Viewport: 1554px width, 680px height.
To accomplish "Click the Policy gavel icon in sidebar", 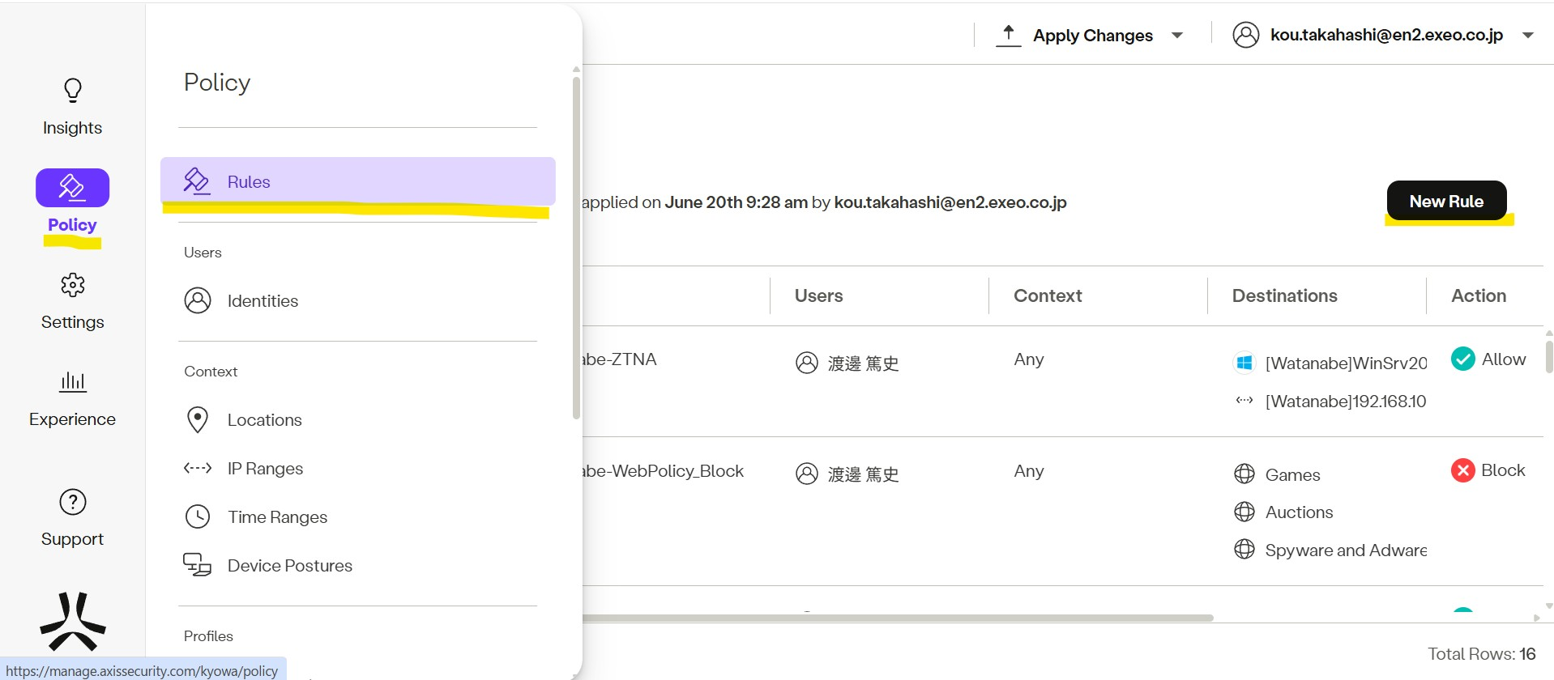I will pyautogui.click(x=72, y=188).
